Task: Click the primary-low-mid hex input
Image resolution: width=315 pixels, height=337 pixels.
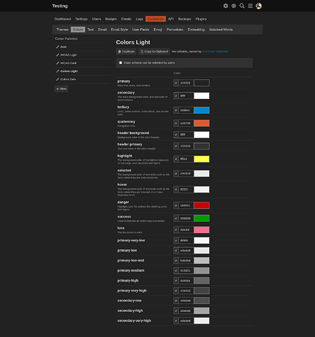Action: pyautogui.click(x=186, y=261)
